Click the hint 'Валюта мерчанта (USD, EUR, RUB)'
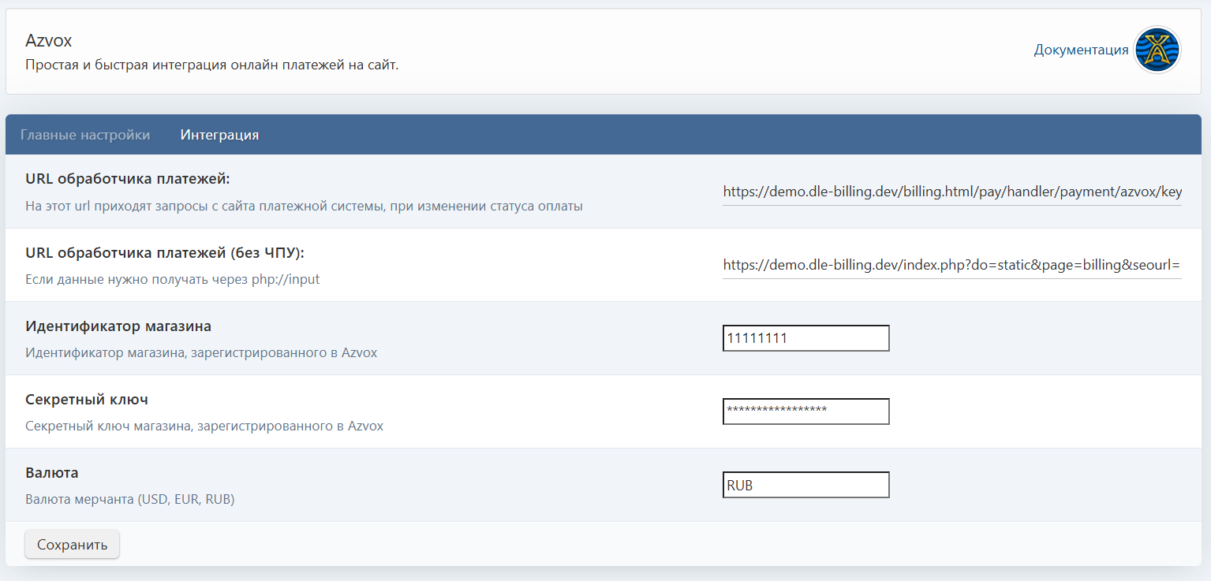This screenshot has width=1211, height=581. (x=130, y=499)
